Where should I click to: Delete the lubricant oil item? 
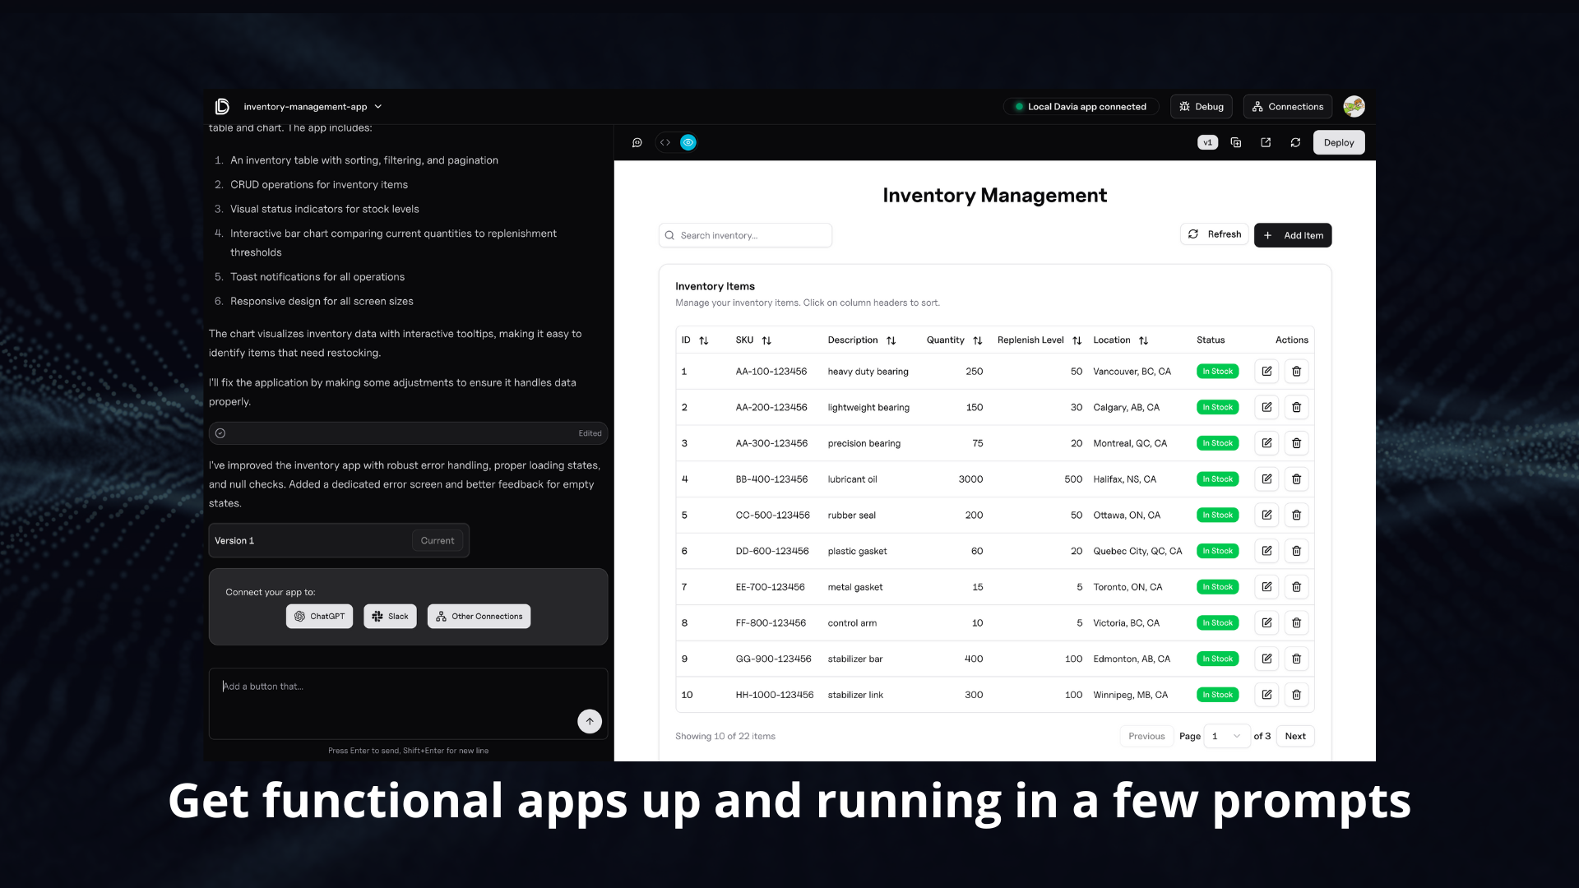click(x=1296, y=479)
